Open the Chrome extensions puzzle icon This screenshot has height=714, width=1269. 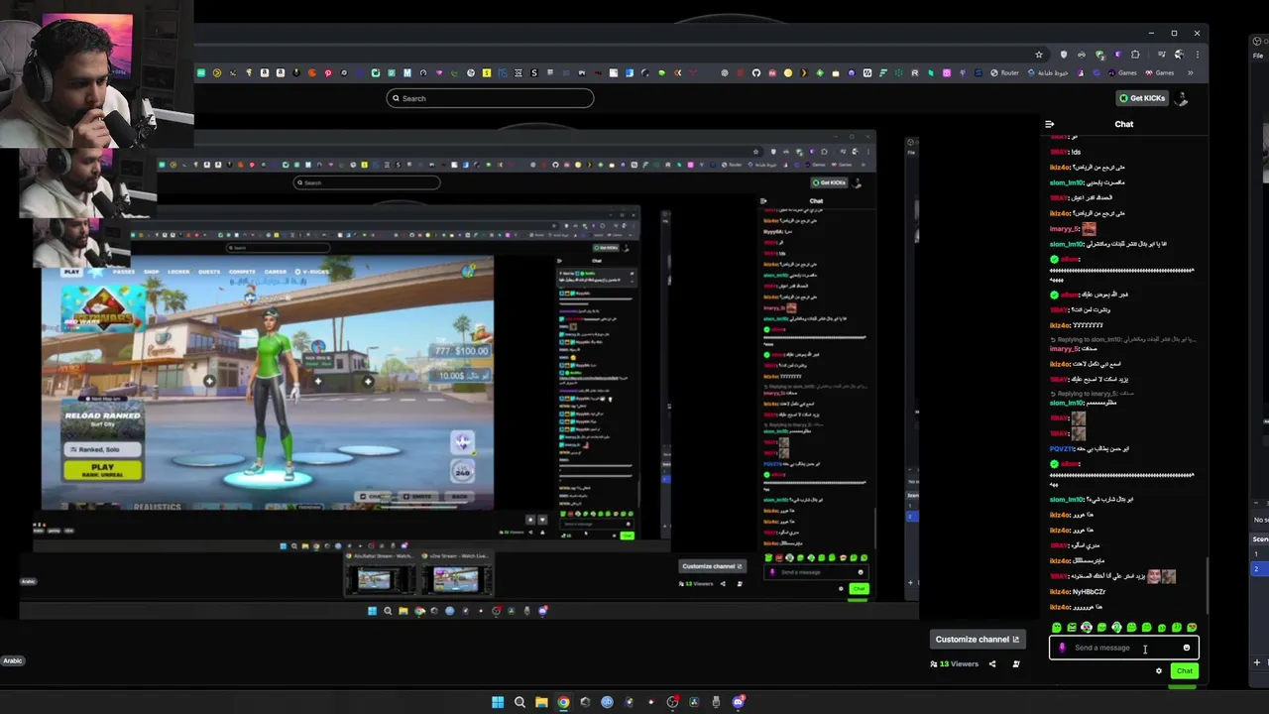point(1135,55)
